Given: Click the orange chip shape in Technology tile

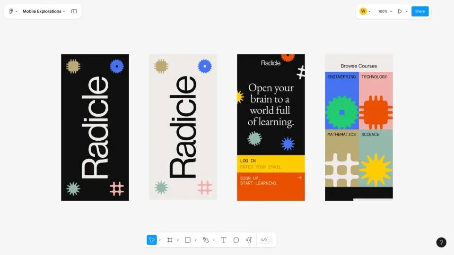Looking at the screenshot, I should (376, 112).
